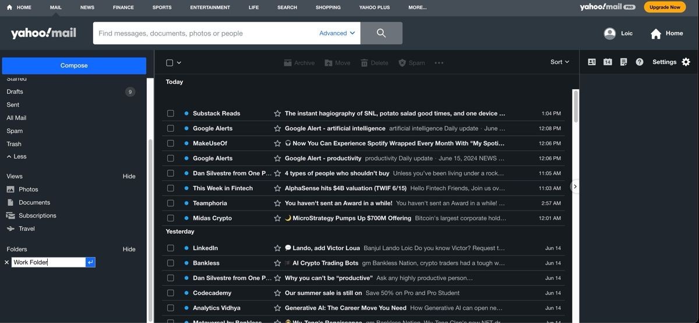Click the left sidebar scrollbar
The image size is (699, 323).
point(150,230)
